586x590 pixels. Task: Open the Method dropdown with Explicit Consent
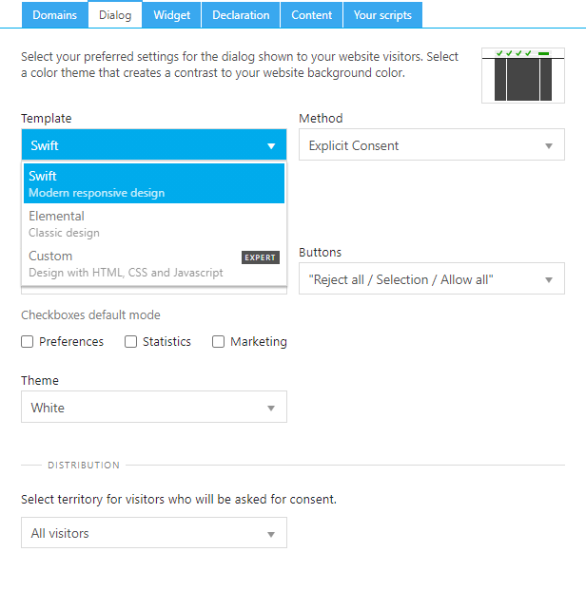pos(431,145)
